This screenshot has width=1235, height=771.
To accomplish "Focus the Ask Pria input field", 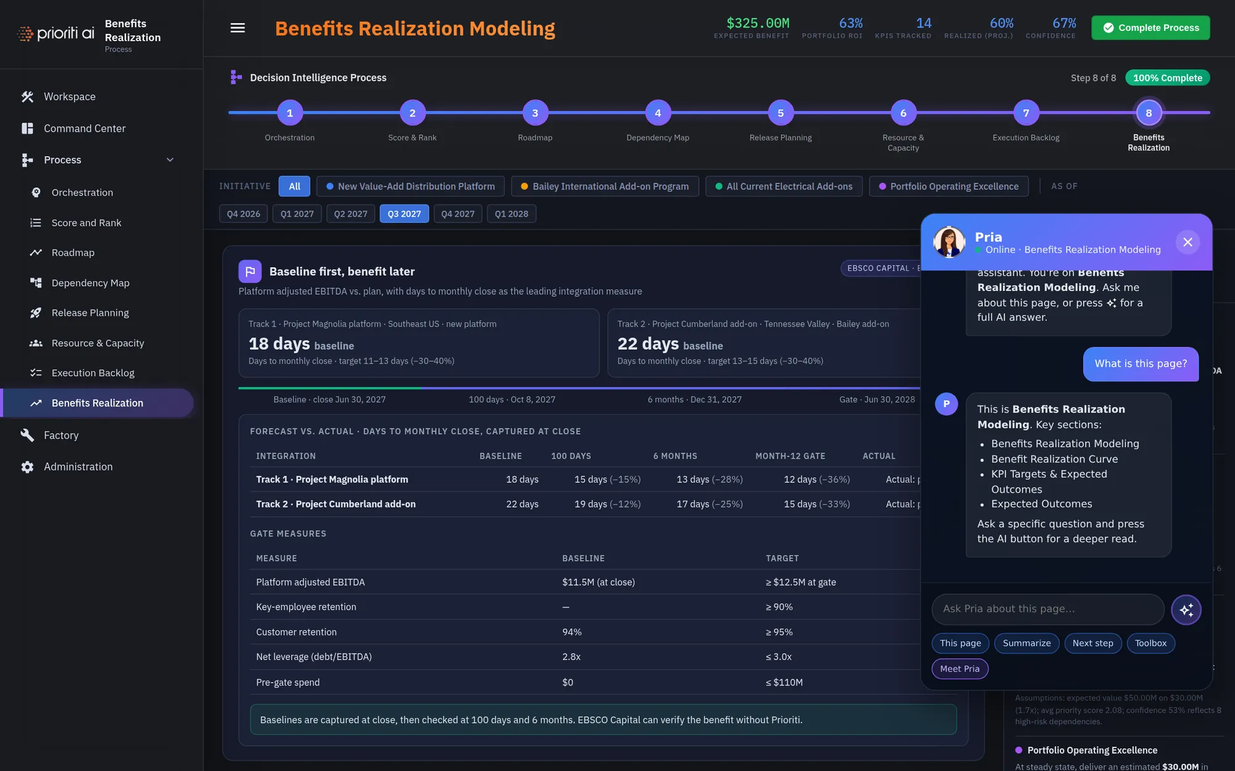I will click(1047, 609).
